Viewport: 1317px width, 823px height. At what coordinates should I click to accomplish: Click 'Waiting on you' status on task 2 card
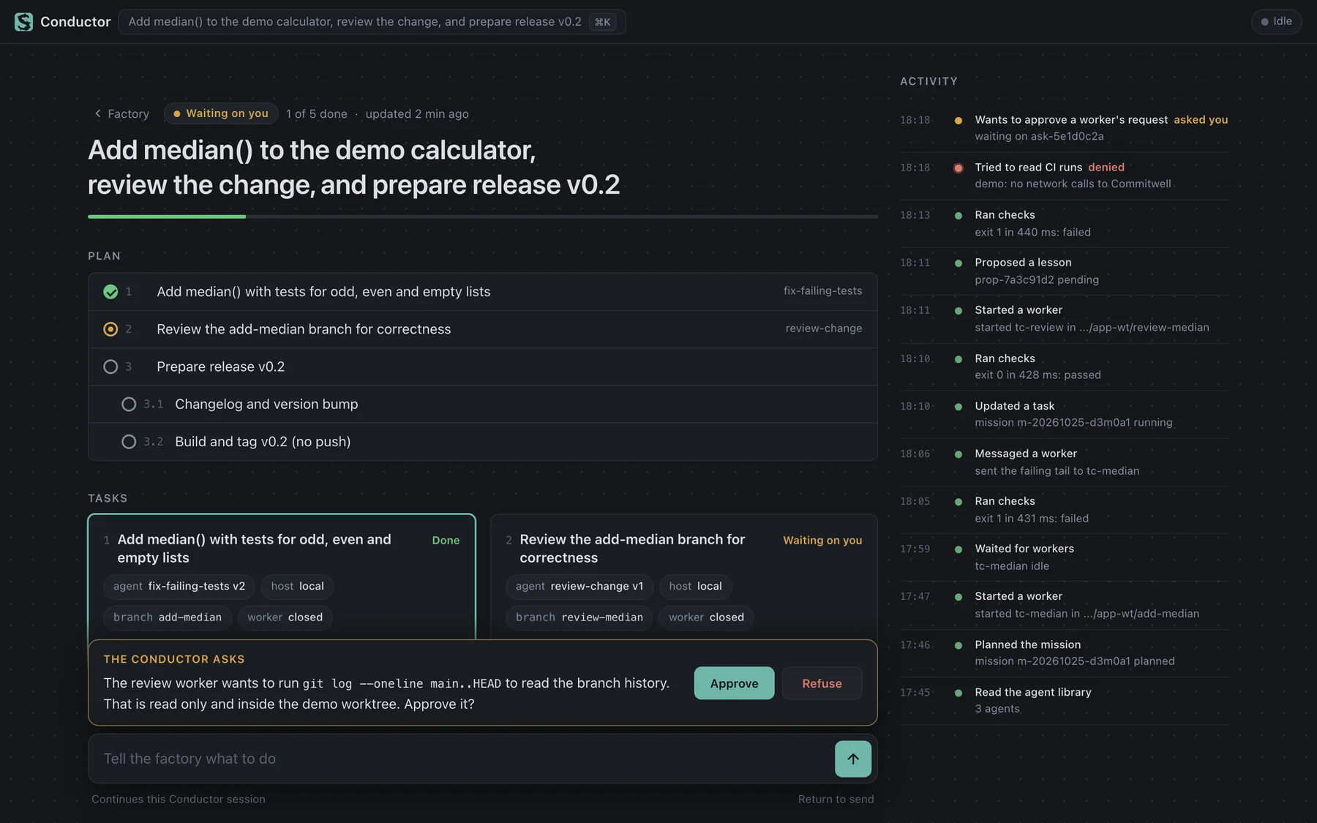(822, 540)
